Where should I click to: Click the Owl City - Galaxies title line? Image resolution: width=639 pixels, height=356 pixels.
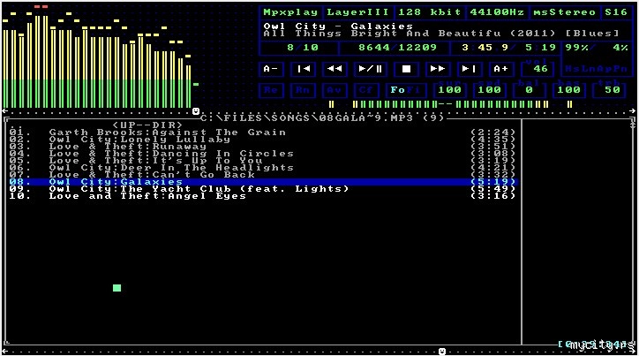tap(338, 27)
